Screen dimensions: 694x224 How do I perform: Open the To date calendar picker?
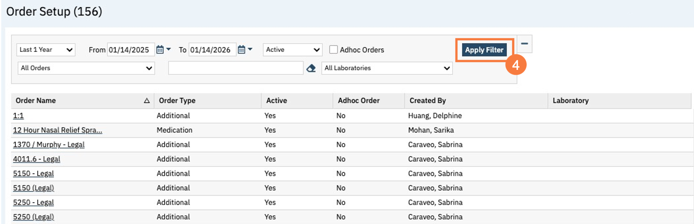(x=241, y=50)
